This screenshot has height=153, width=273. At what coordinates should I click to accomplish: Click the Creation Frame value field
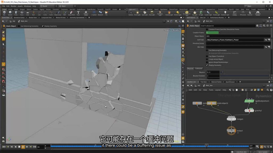pos(212,33)
